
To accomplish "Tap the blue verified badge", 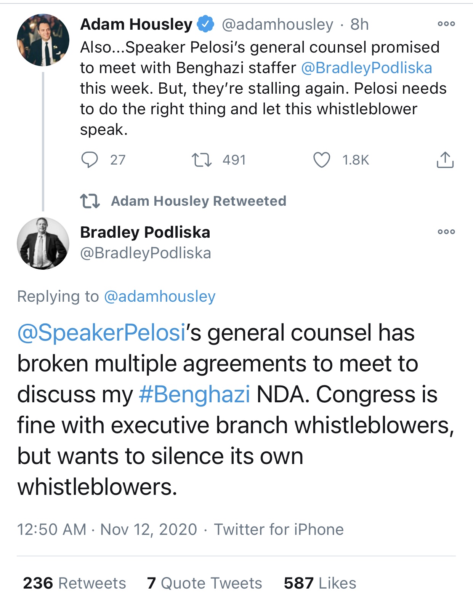I will pyautogui.click(x=205, y=24).
